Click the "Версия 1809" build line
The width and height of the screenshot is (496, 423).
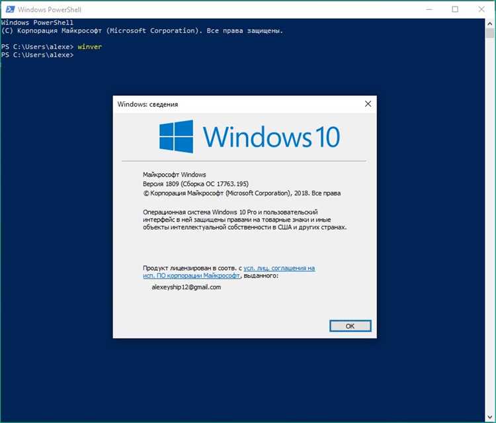(196, 183)
